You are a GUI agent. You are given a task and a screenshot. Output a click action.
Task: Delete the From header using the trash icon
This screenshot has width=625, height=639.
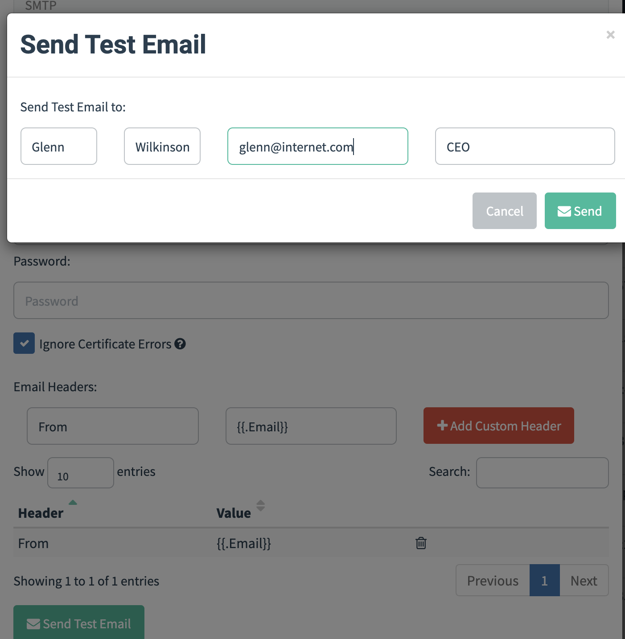420,543
